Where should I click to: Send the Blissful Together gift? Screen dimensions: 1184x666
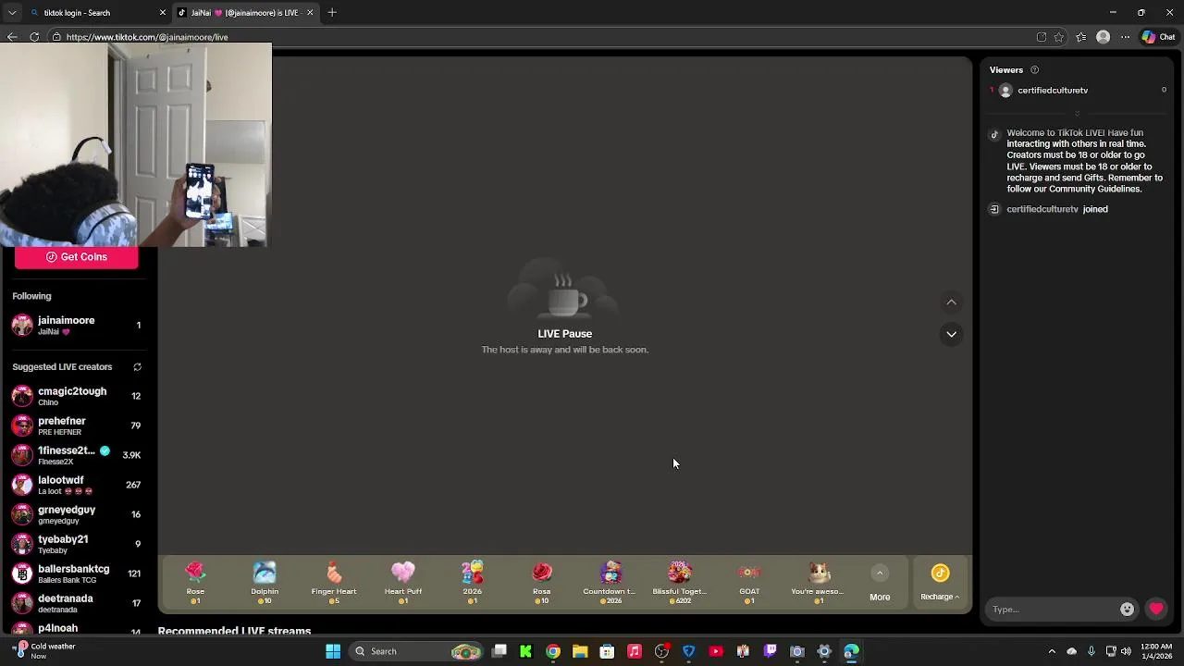click(x=680, y=583)
